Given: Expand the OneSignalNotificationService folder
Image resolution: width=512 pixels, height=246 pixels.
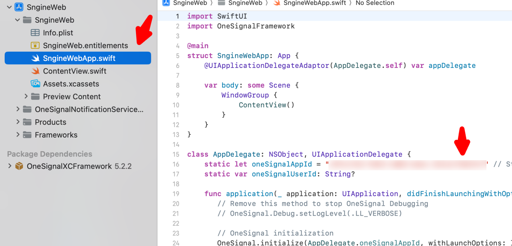Looking at the screenshot, I should pos(18,109).
